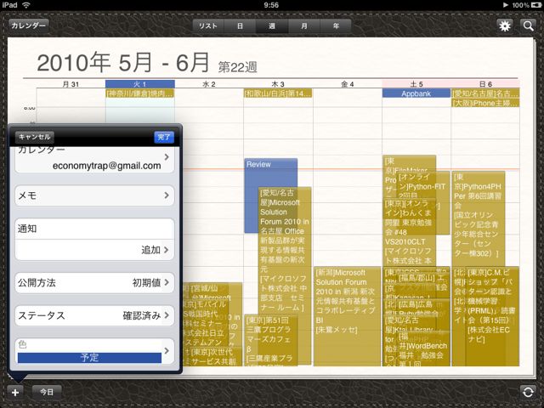This screenshot has width=544, height=408.
Task: Open the カレンダー button at top left
Action: [x=28, y=25]
